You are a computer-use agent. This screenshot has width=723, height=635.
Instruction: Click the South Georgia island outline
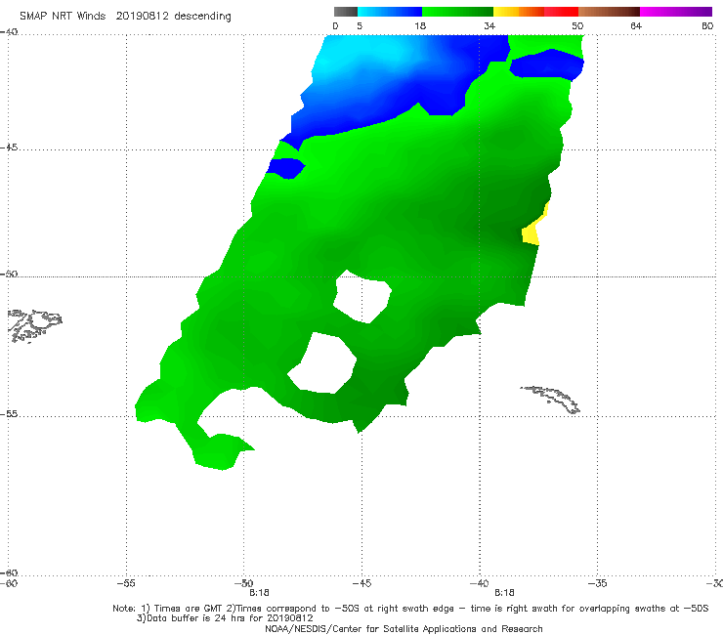click(x=550, y=400)
